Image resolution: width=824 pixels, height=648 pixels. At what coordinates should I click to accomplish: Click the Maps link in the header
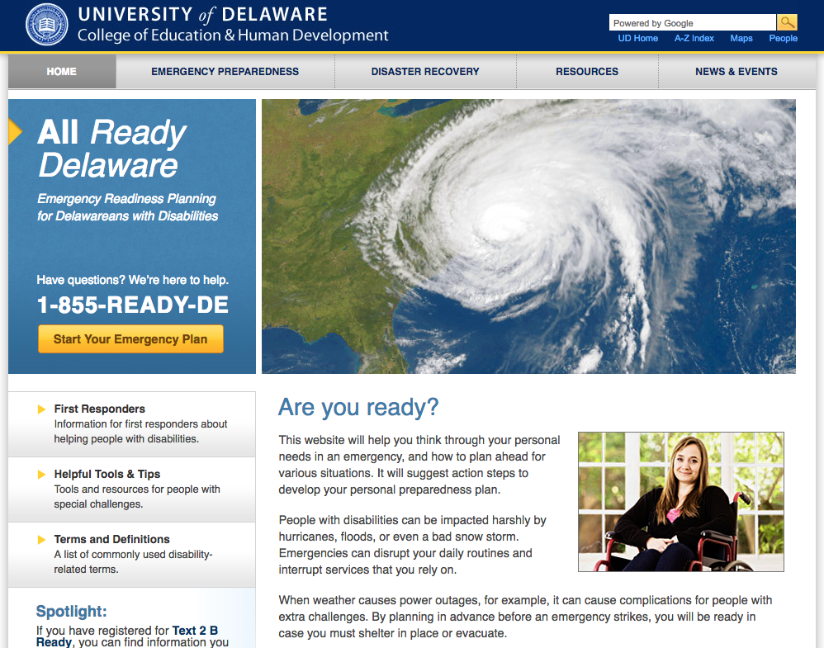click(x=741, y=38)
